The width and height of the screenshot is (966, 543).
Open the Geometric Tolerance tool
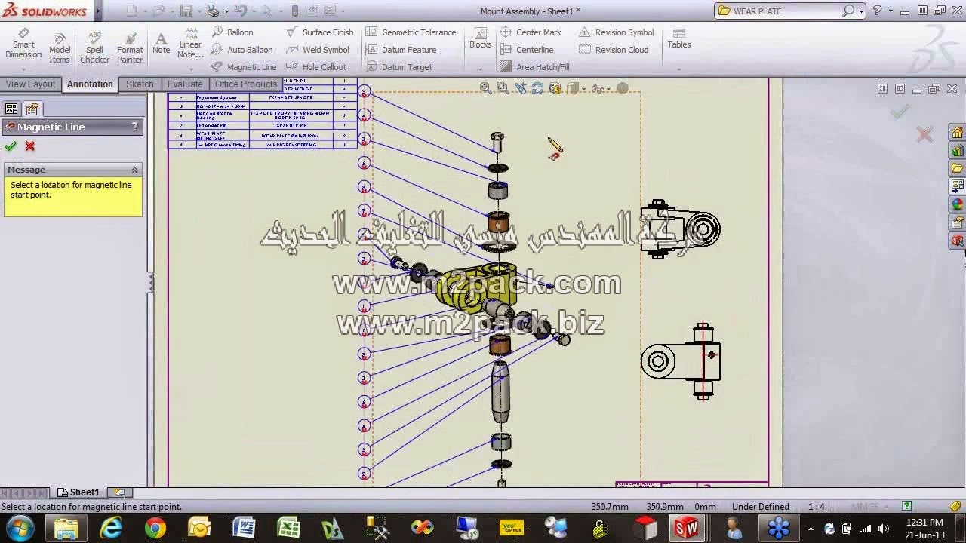(x=411, y=32)
